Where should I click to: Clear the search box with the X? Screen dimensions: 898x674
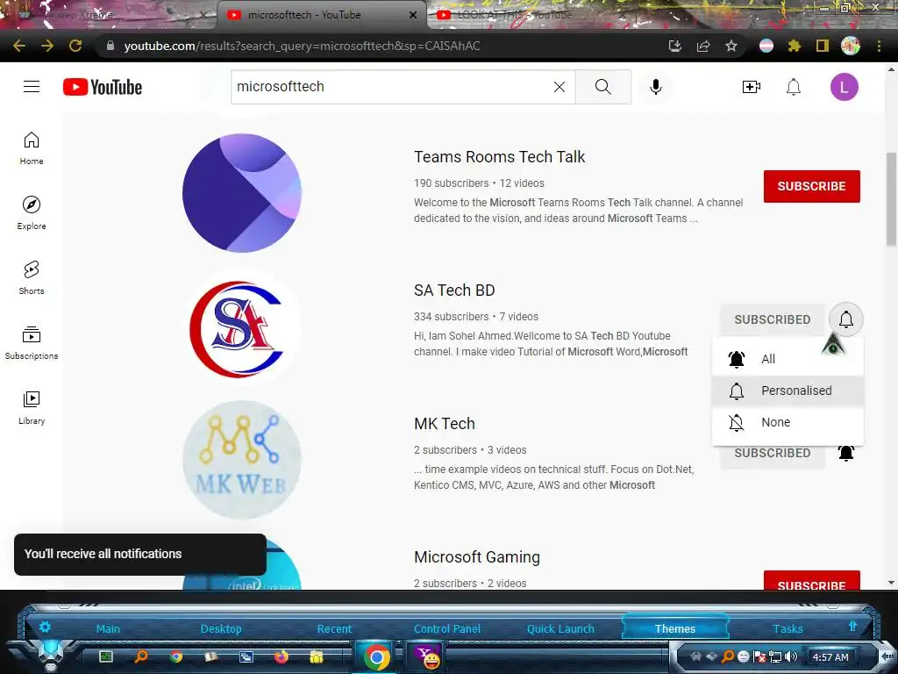coord(559,87)
